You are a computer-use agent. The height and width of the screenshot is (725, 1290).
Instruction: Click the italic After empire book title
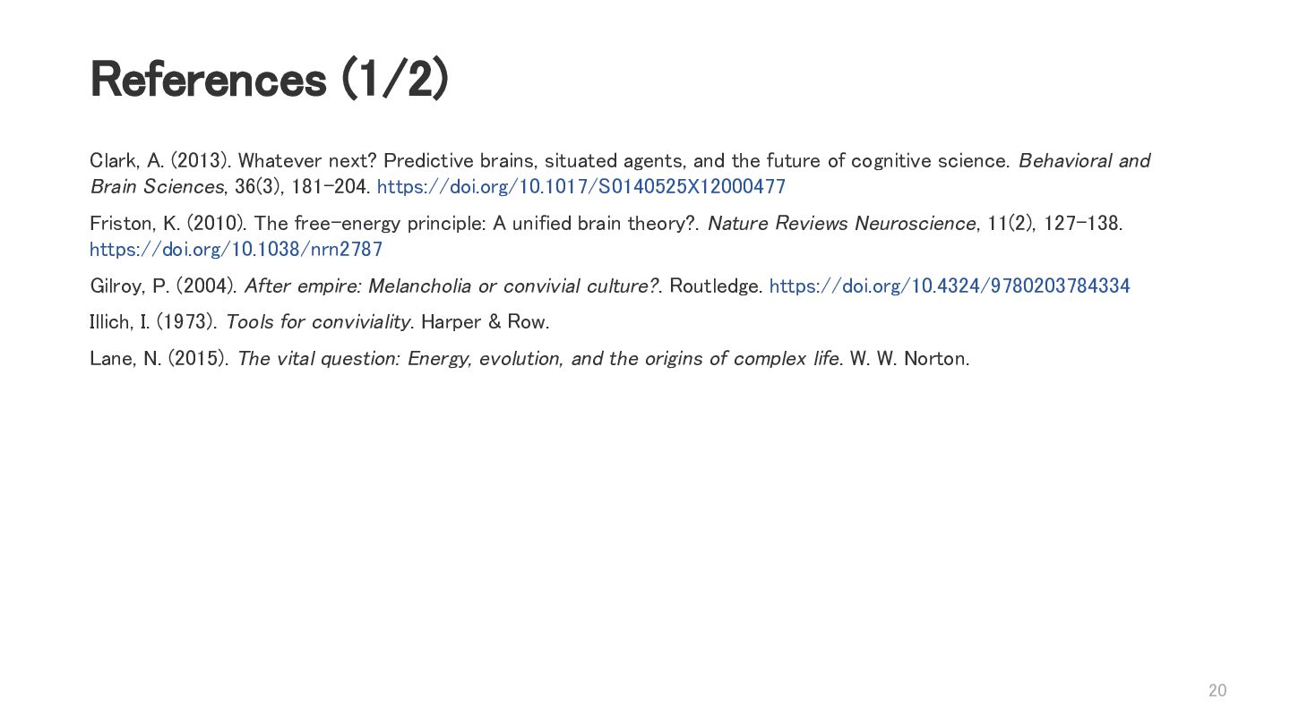[451, 286]
